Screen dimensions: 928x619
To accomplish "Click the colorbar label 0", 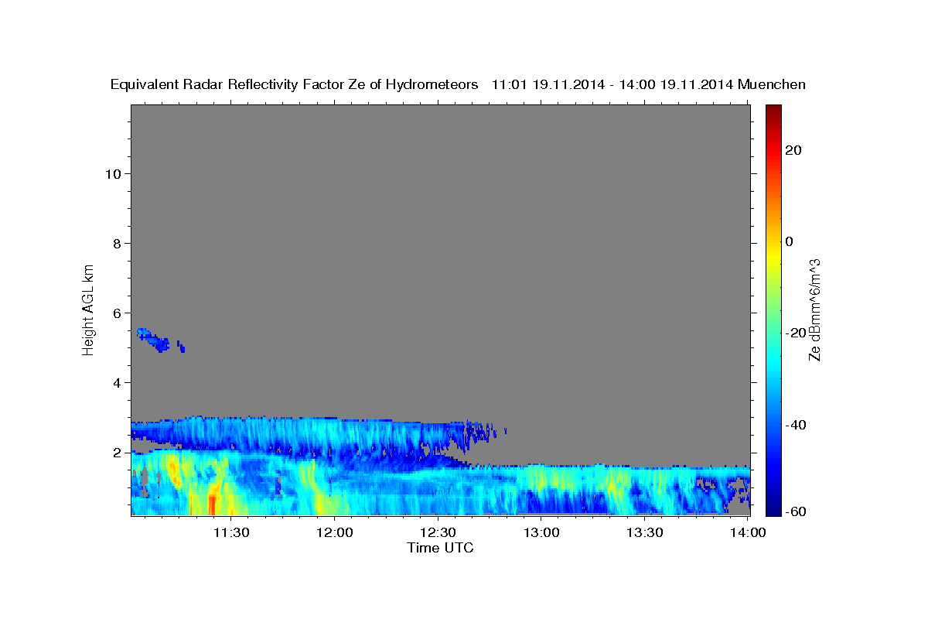I will pyautogui.click(x=790, y=241).
